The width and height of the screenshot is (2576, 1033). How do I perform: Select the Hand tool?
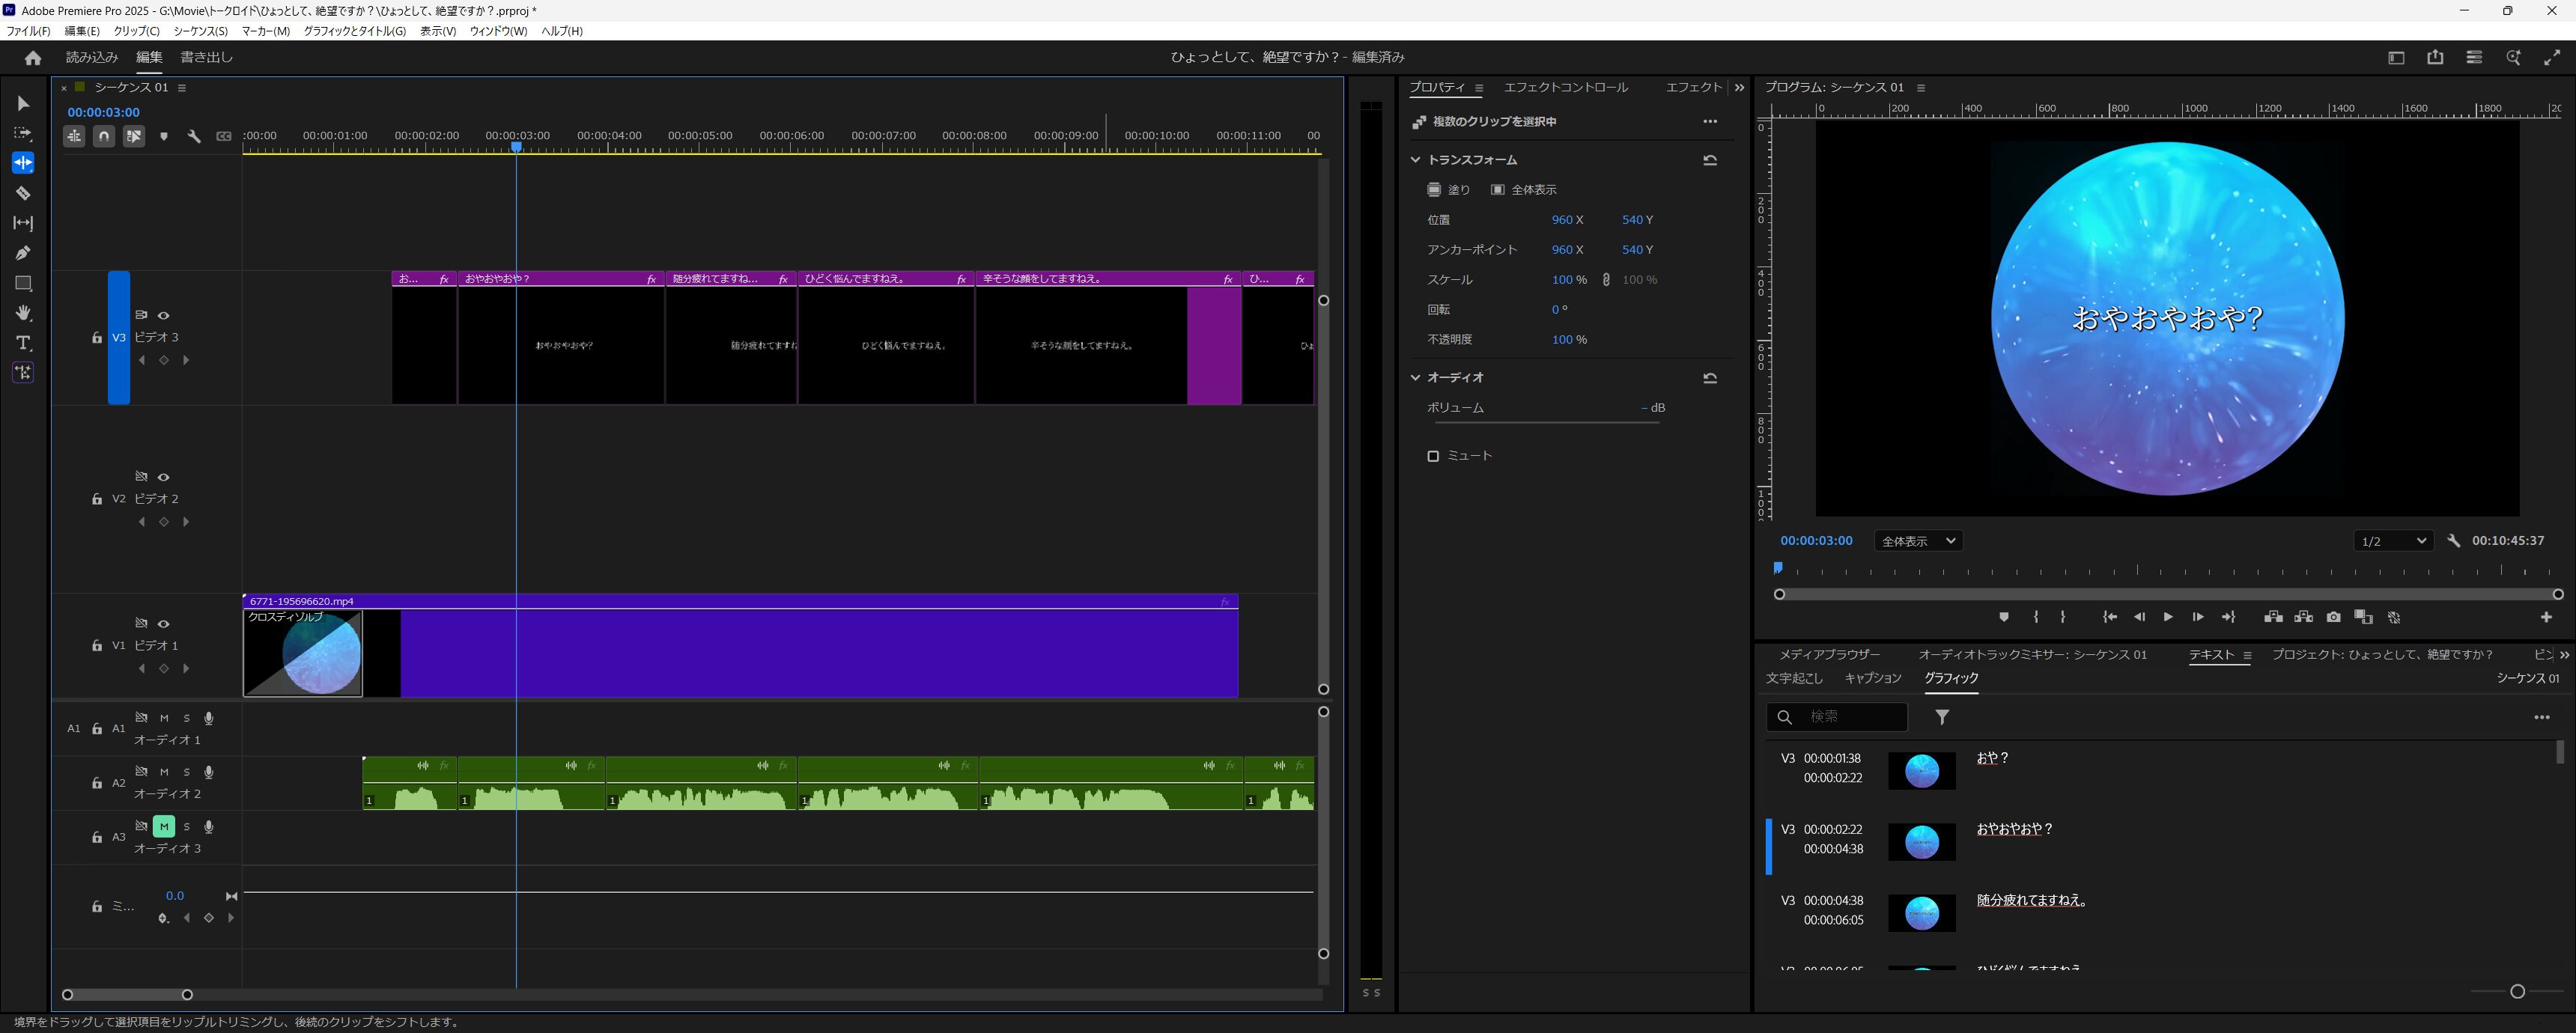point(23,313)
